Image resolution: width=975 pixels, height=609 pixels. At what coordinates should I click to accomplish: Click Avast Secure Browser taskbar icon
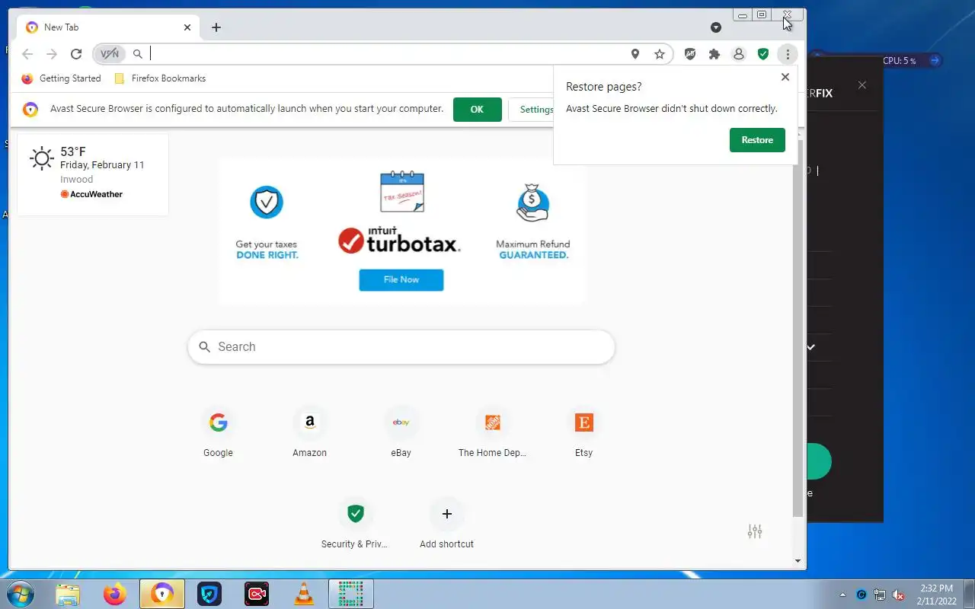point(162,594)
